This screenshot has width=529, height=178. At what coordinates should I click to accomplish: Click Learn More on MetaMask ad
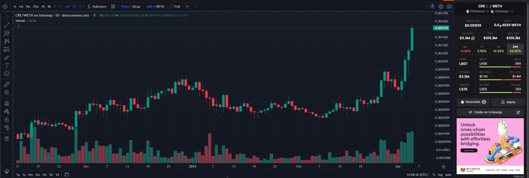pyautogui.click(x=469, y=150)
